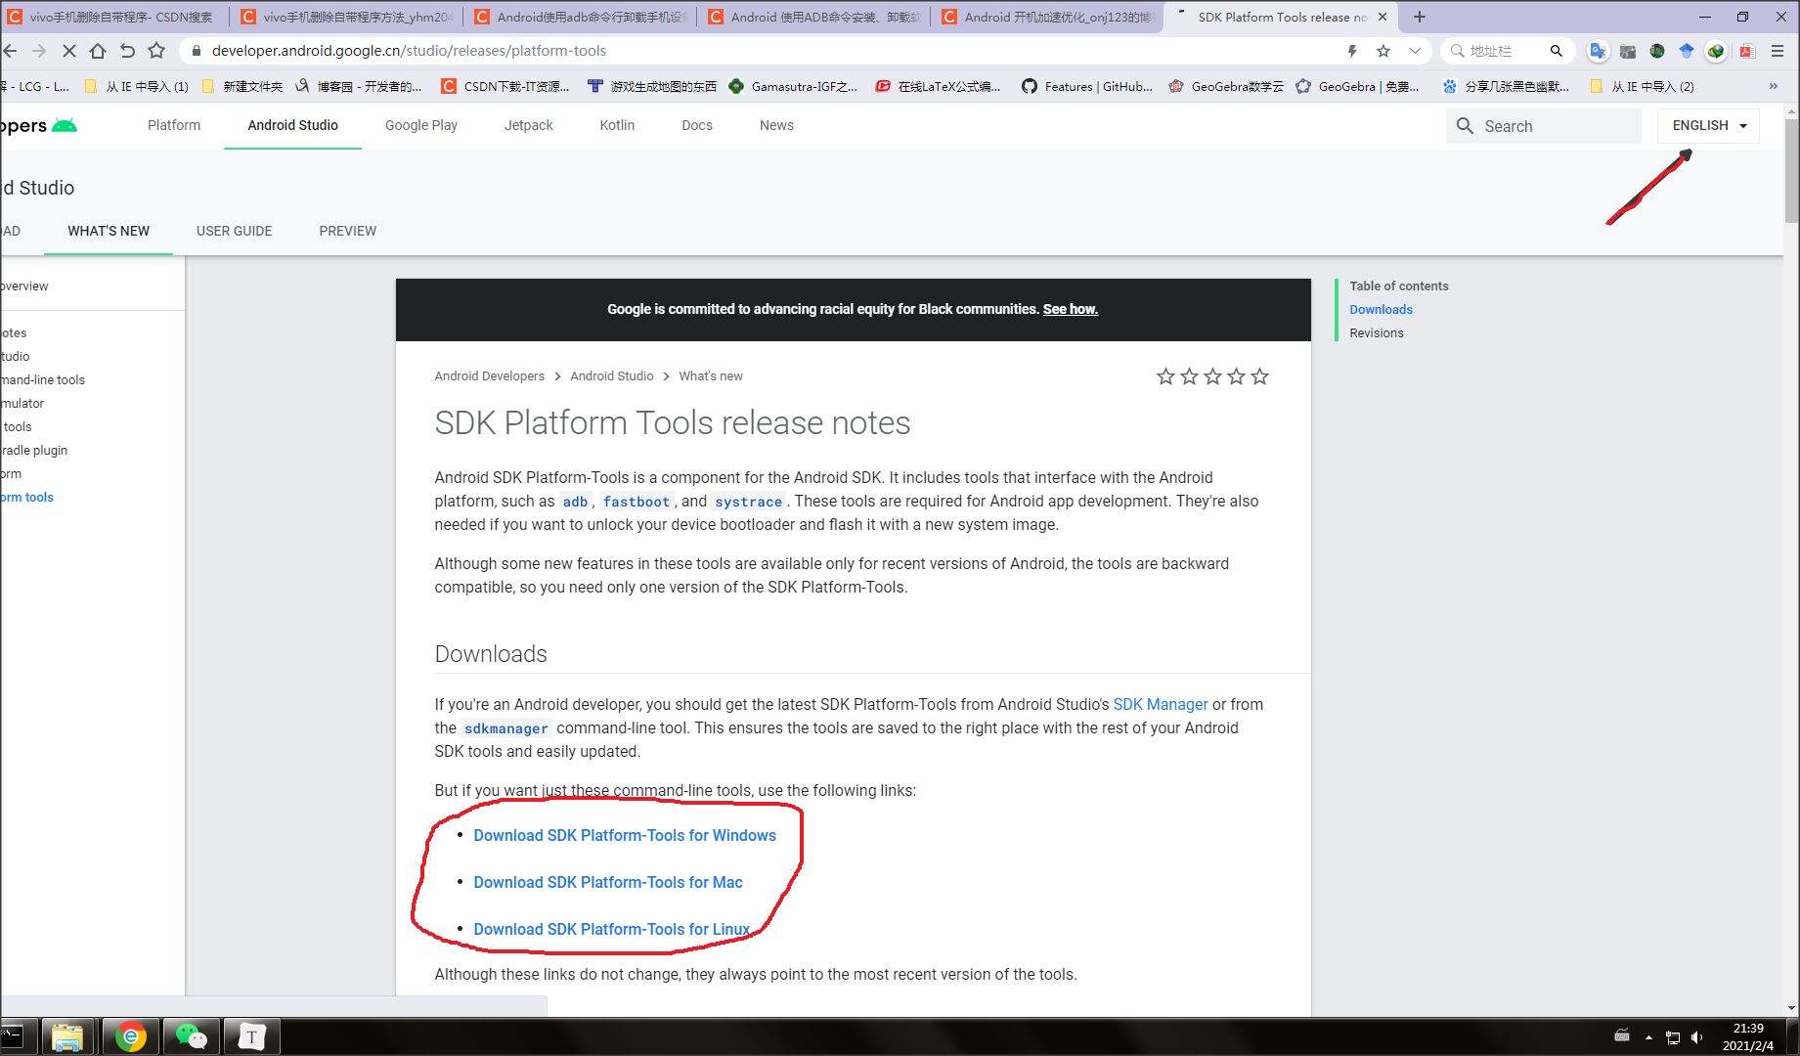Go back to the previous page
The height and width of the screenshot is (1056, 1800).
[11, 51]
